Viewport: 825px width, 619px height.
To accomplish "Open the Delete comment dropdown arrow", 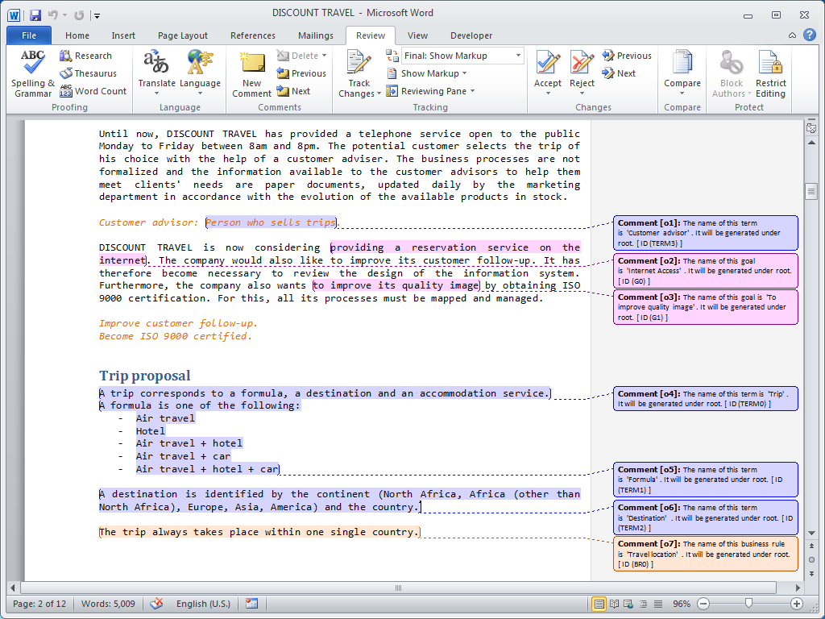I will pos(324,56).
